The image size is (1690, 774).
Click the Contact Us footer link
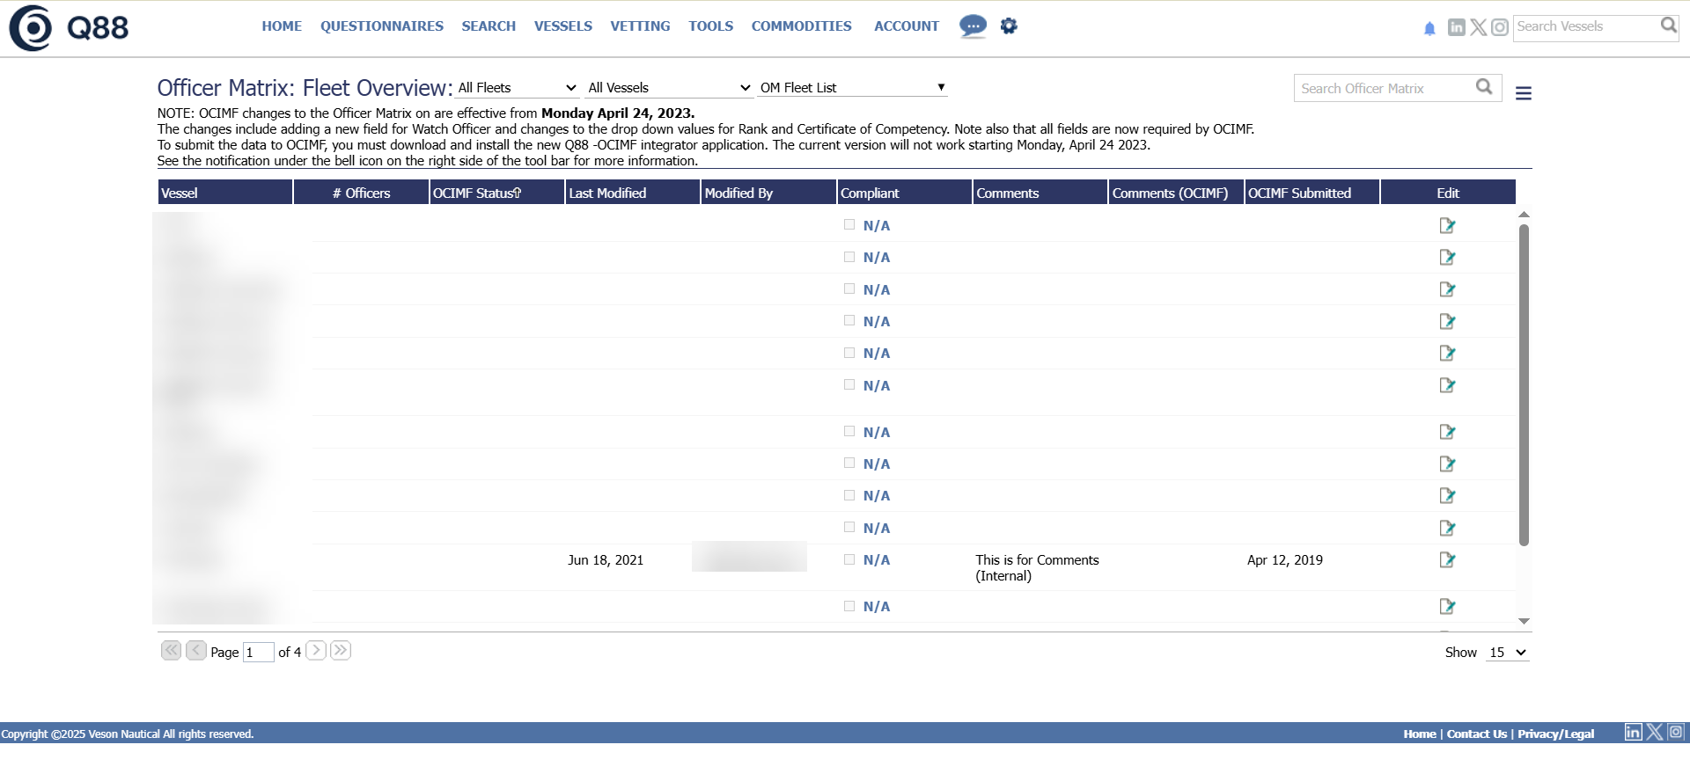[x=1476, y=734]
